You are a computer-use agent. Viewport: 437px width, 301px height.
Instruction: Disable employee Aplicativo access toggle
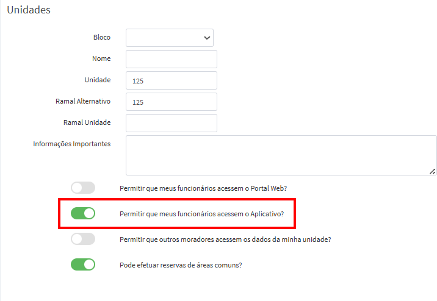point(83,213)
